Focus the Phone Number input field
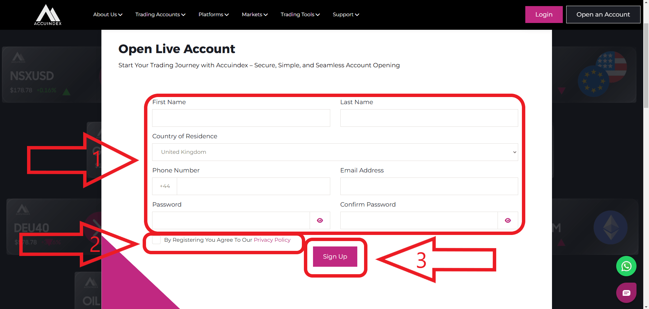This screenshot has height=309, width=649. pyautogui.click(x=254, y=186)
